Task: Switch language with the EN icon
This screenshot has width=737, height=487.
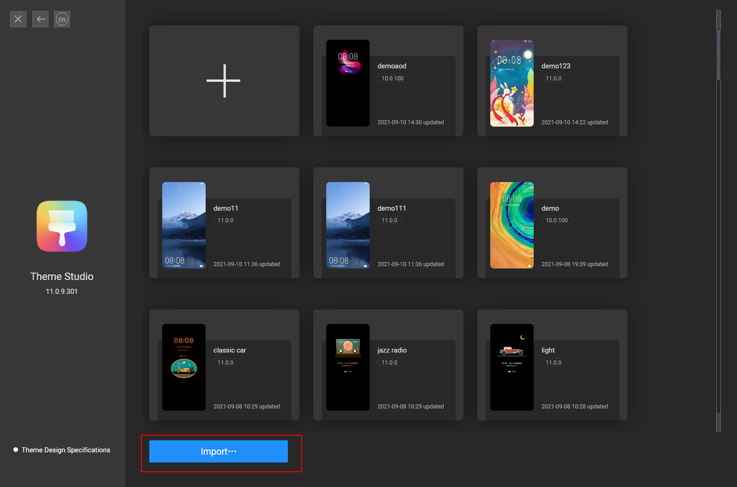Action: pos(62,19)
